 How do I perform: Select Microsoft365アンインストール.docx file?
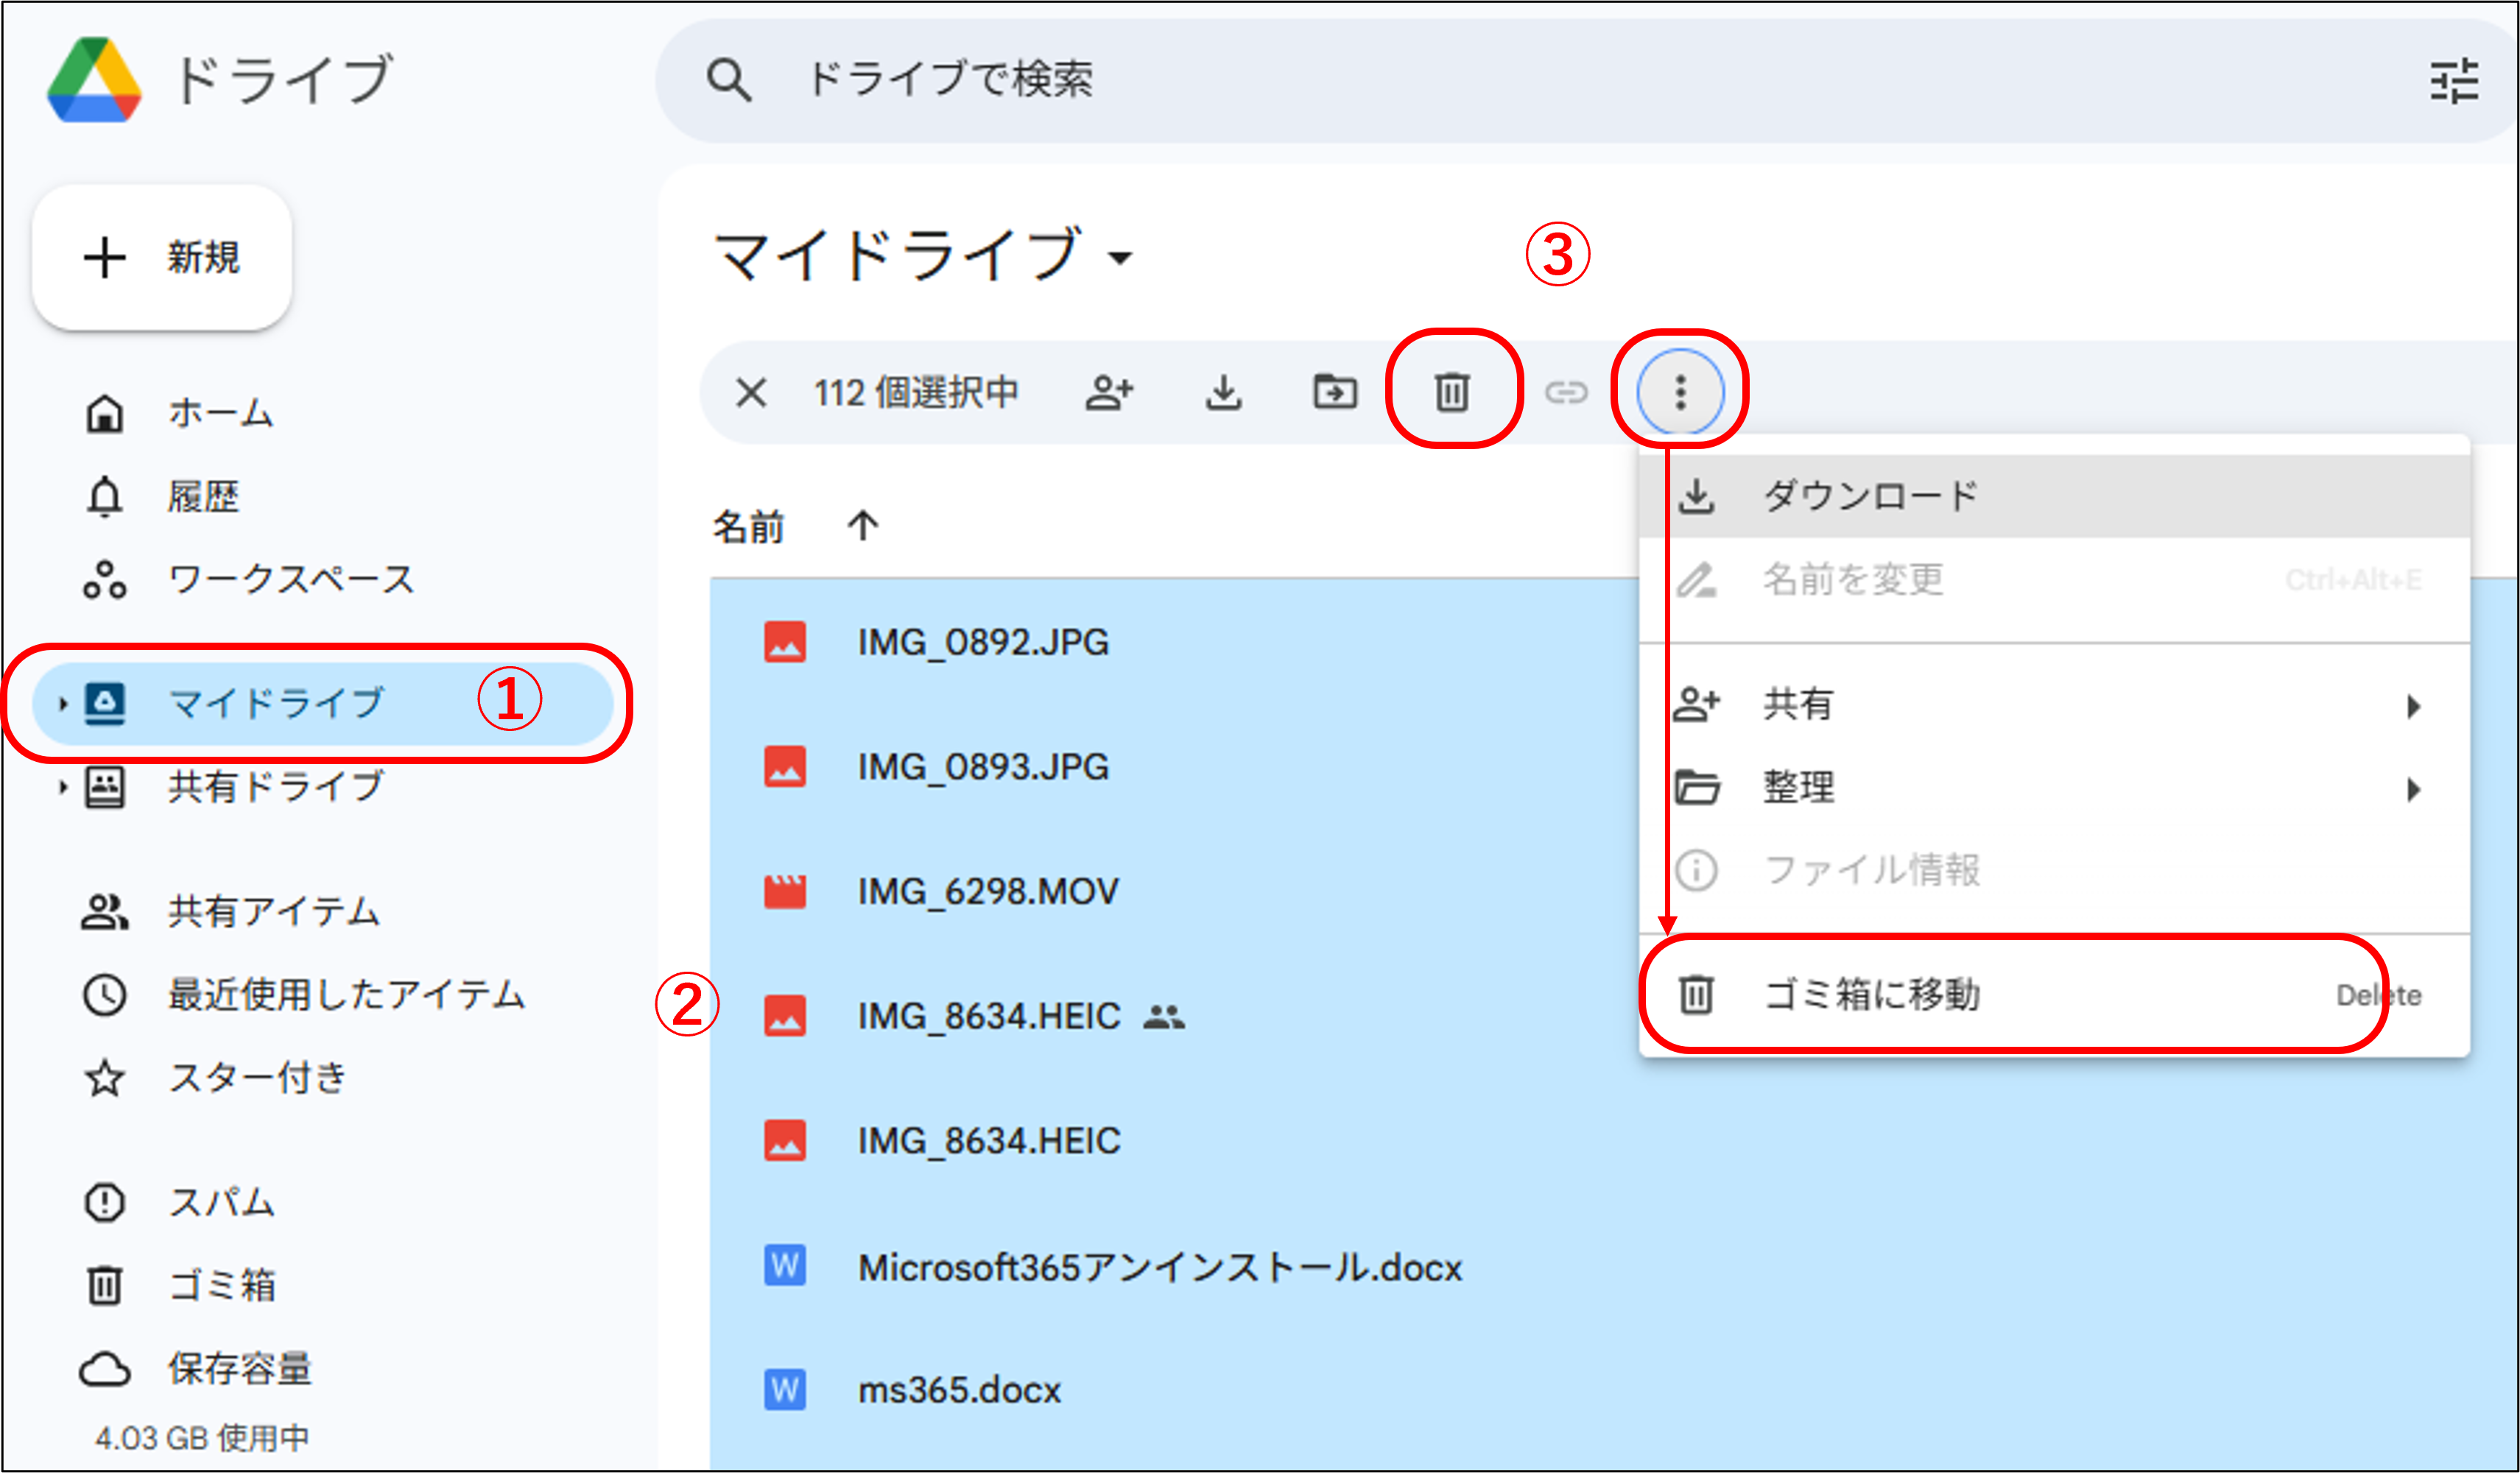[1615, 1267]
